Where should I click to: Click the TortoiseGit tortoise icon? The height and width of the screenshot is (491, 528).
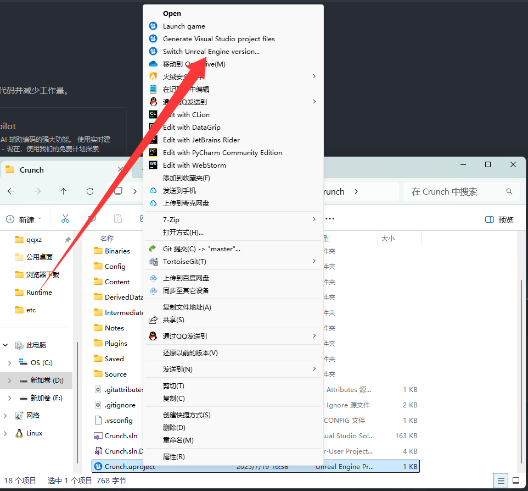pos(153,261)
